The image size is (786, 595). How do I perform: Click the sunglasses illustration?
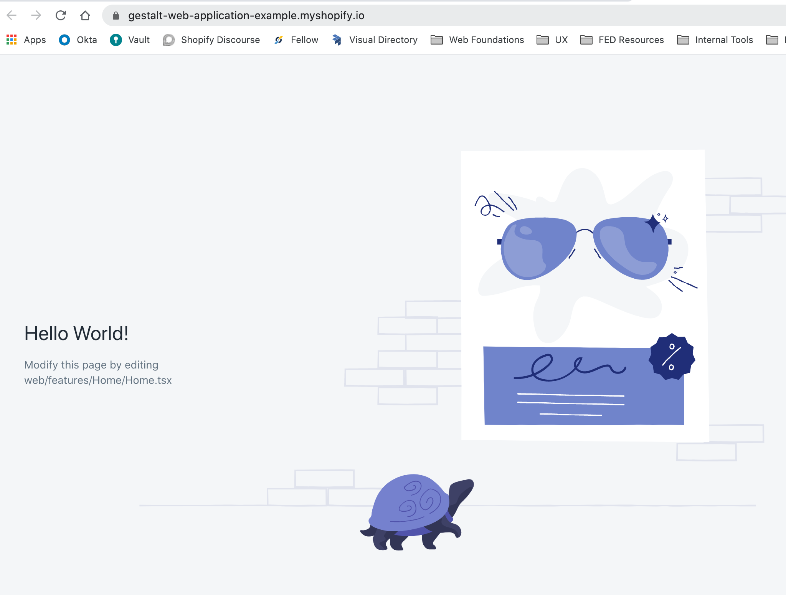click(583, 248)
